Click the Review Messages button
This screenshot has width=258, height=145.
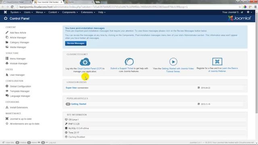[x=76, y=43]
